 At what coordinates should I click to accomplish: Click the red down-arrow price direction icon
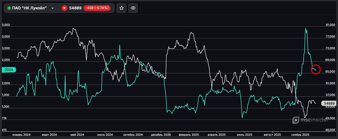65,8
